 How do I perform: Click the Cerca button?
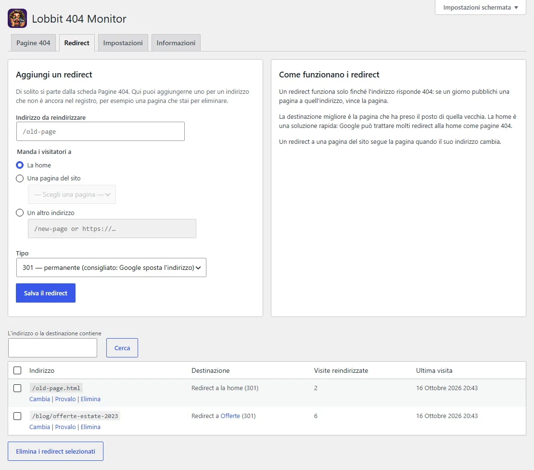coord(122,348)
